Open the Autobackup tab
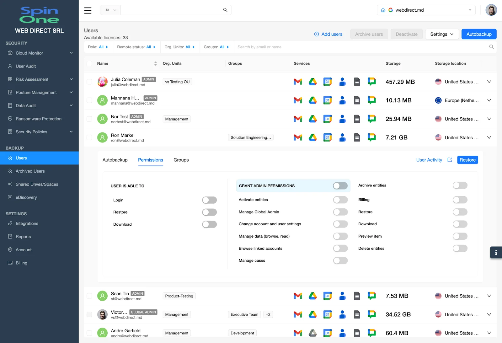Screen dimensions: 502x343 point(115,160)
